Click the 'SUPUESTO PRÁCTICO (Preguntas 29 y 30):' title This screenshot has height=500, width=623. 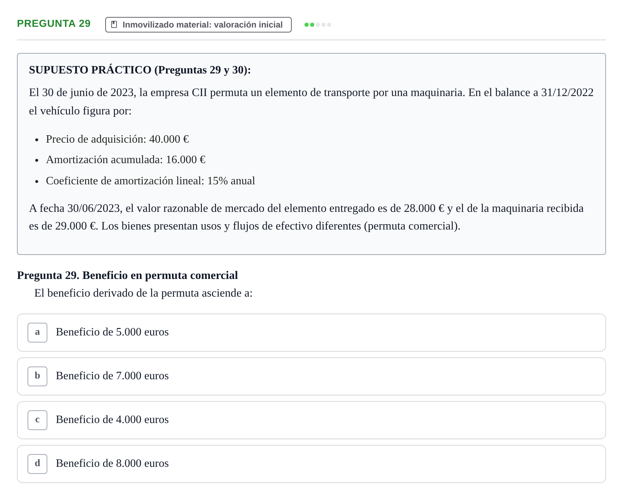tap(140, 70)
